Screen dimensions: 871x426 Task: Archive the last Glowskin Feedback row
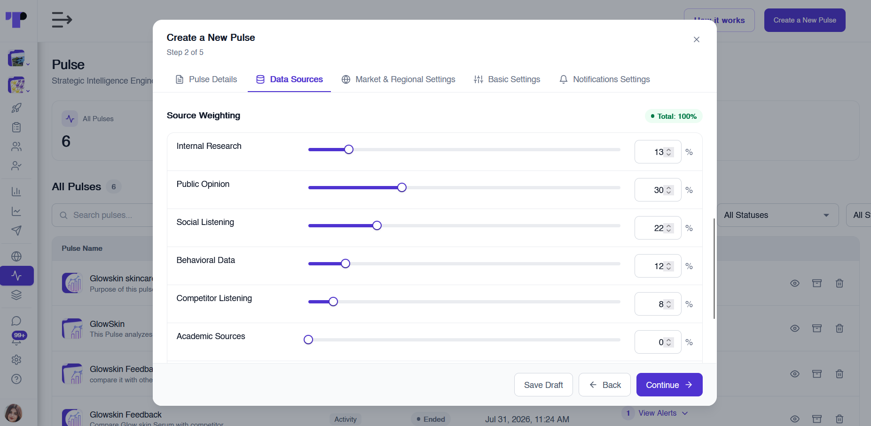coord(817,419)
